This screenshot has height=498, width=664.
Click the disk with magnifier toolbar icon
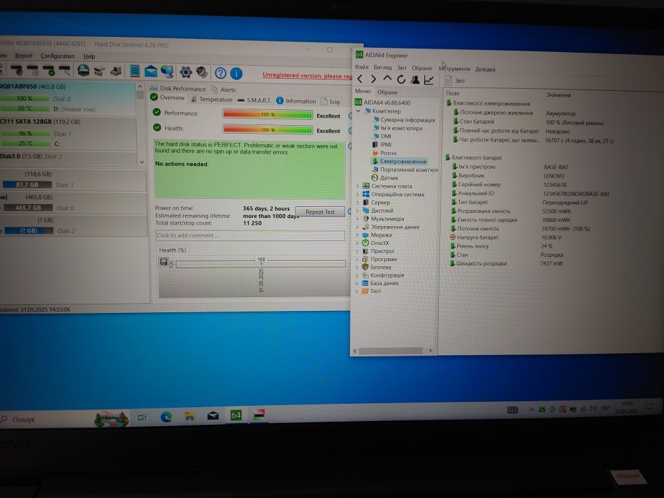[x=65, y=70]
